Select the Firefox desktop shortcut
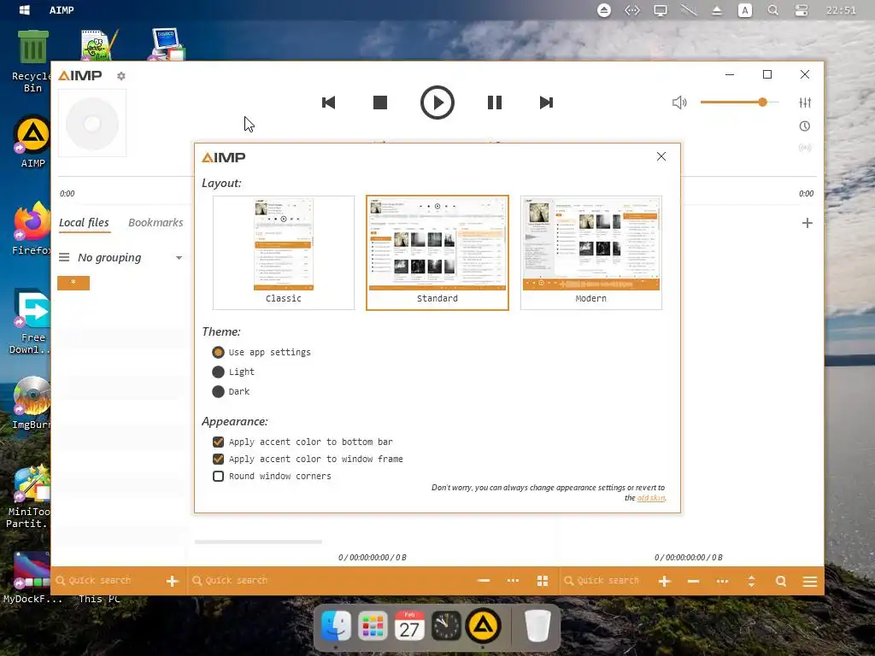 pyautogui.click(x=32, y=229)
